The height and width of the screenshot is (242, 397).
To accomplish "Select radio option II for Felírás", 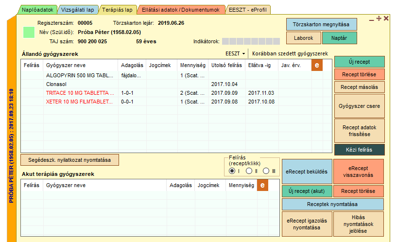I will [x=249, y=171].
